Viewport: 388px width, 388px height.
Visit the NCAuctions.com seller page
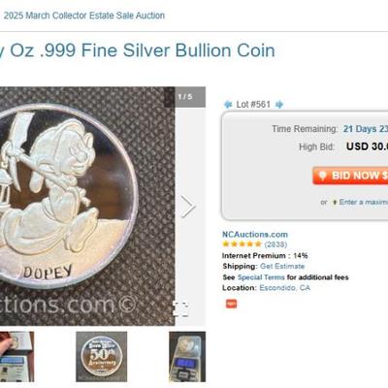coord(255,235)
